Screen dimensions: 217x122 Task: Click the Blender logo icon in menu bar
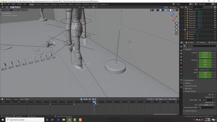click(2, 4)
